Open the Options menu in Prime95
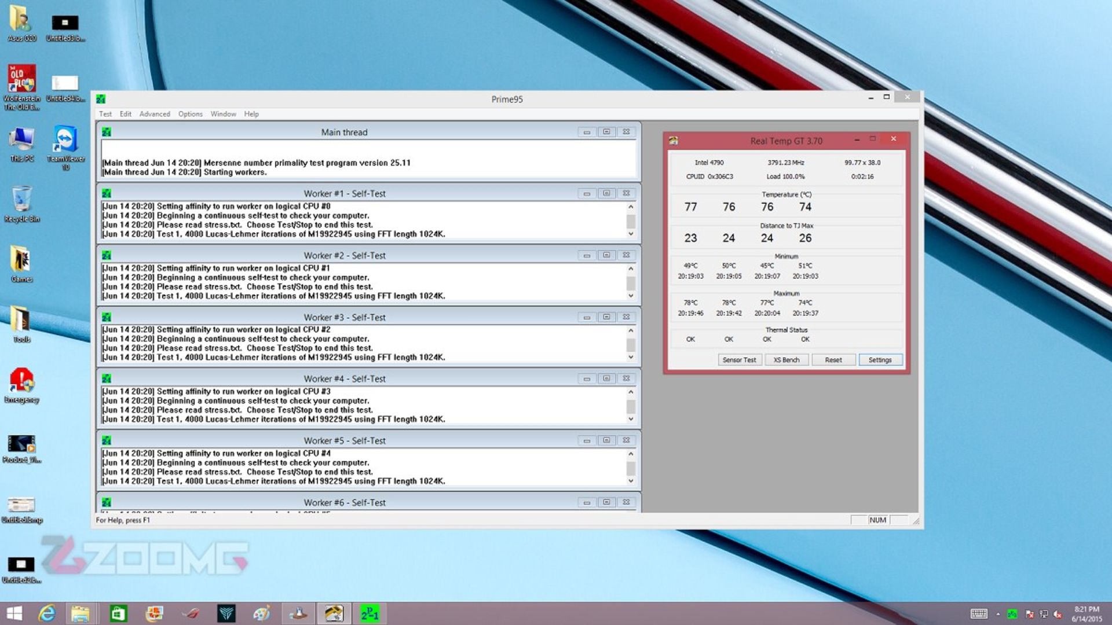 [x=190, y=114]
